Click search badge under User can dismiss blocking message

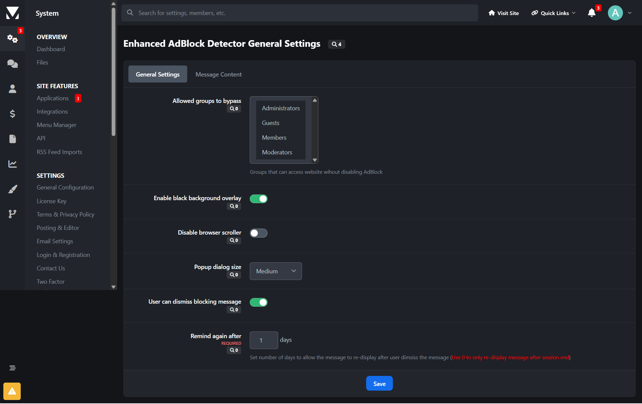(x=234, y=310)
